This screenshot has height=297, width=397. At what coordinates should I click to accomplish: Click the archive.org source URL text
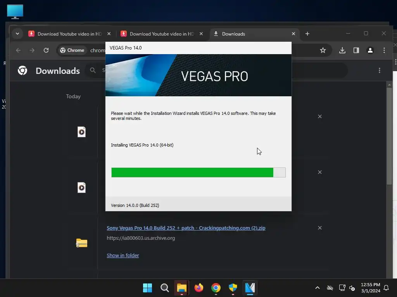point(141,238)
